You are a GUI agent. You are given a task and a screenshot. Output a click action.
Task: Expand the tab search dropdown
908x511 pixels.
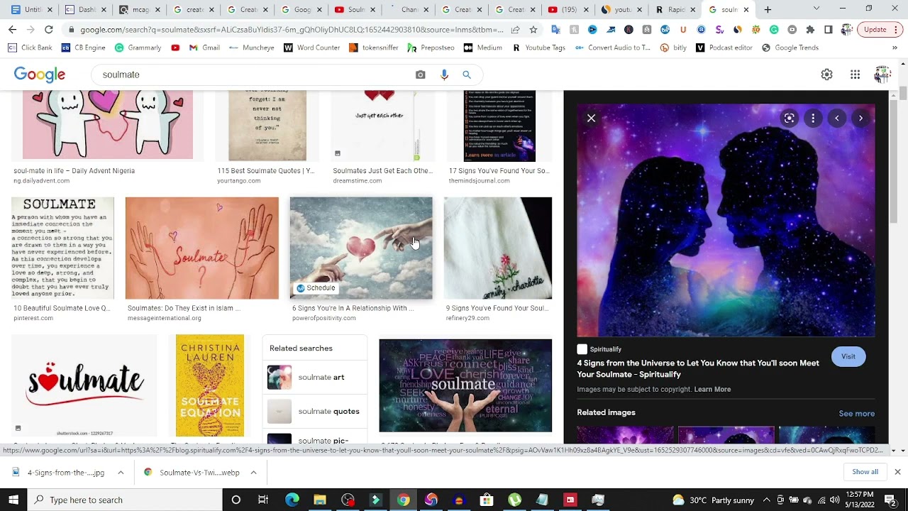[x=816, y=9]
